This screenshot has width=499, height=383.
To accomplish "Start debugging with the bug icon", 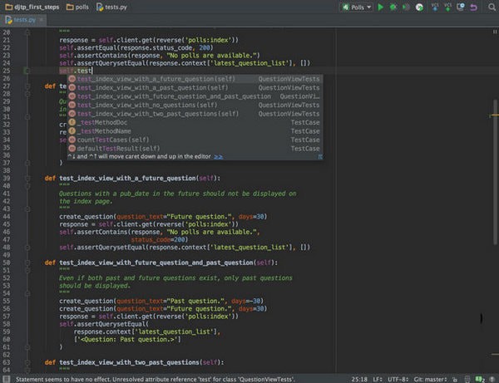I will [x=393, y=7].
